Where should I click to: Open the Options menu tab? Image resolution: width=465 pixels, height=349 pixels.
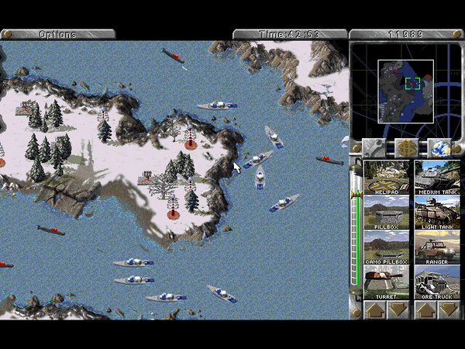pos(58,34)
